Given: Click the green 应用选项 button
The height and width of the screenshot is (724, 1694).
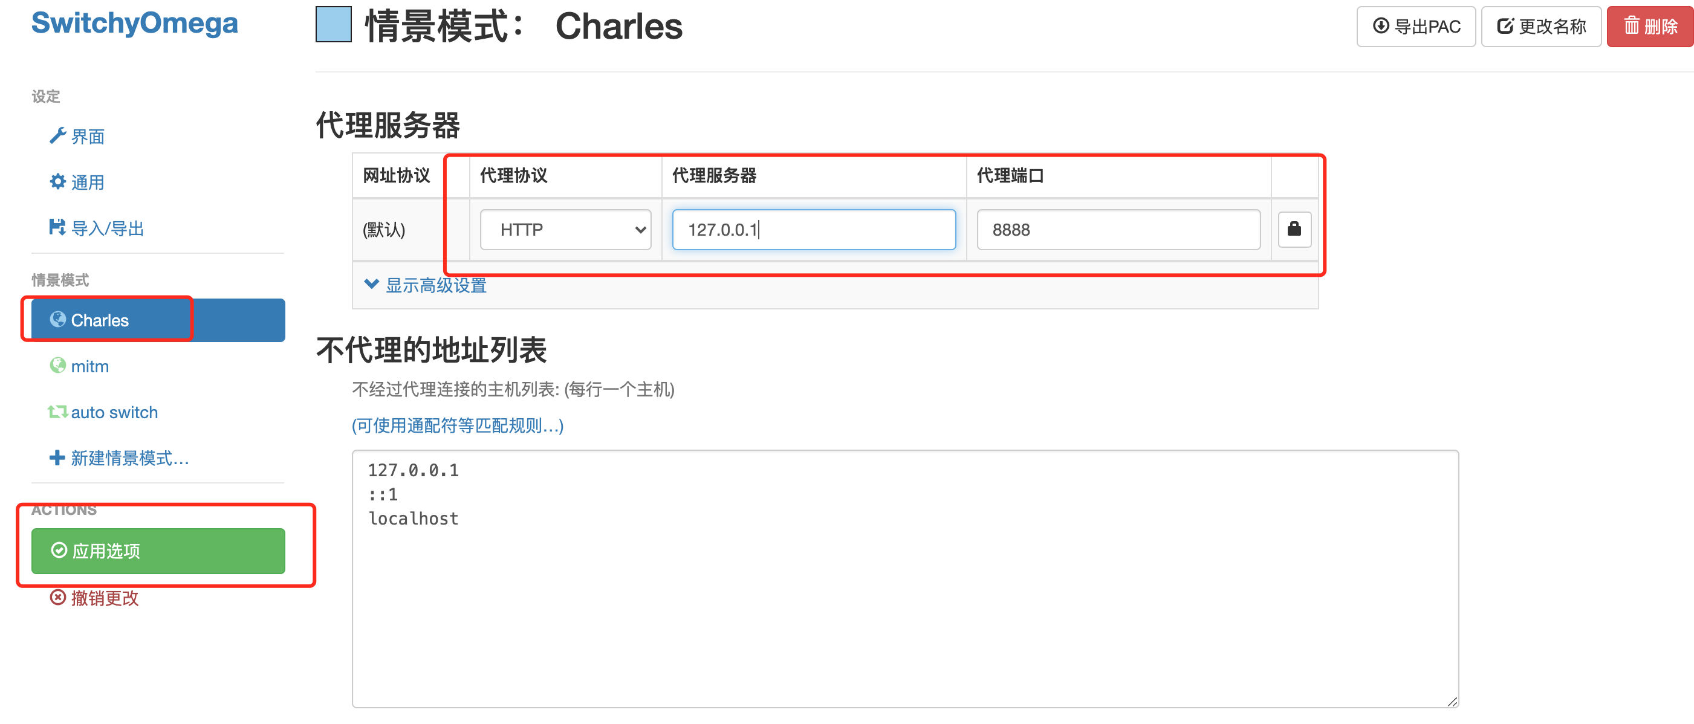Looking at the screenshot, I should [158, 551].
